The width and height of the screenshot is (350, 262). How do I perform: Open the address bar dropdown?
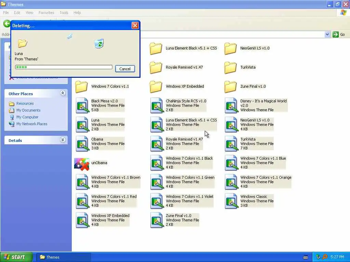(327, 34)
